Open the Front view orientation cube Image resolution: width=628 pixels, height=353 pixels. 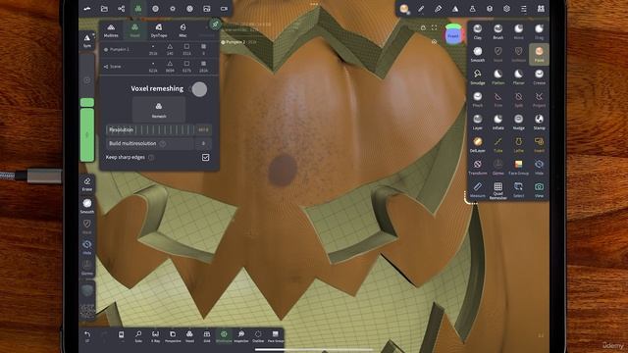click(453, 35)
